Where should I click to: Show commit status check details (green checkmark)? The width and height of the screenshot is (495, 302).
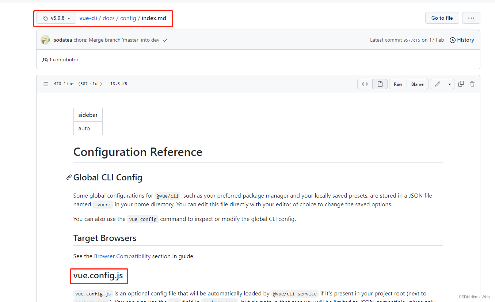tap(165, 40)
